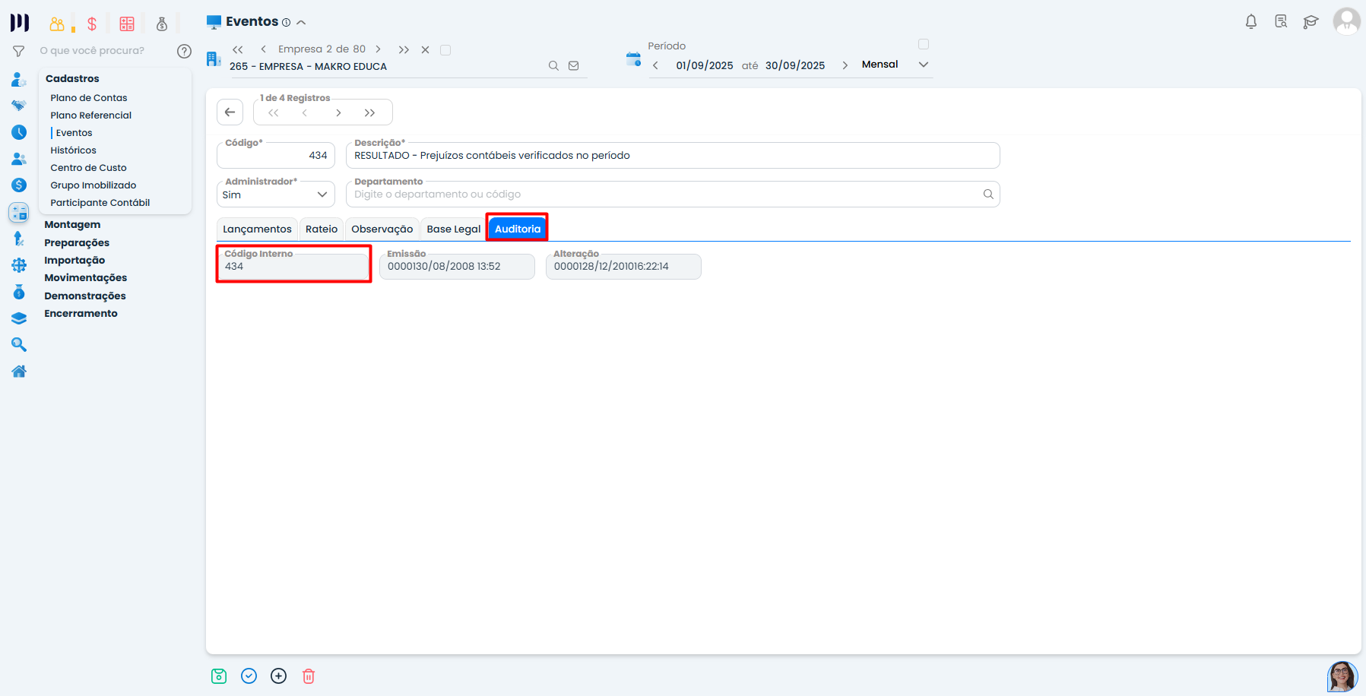Open the user profile avatar
Screen dimensions: 1366x696
click(x=1345, y=21)
